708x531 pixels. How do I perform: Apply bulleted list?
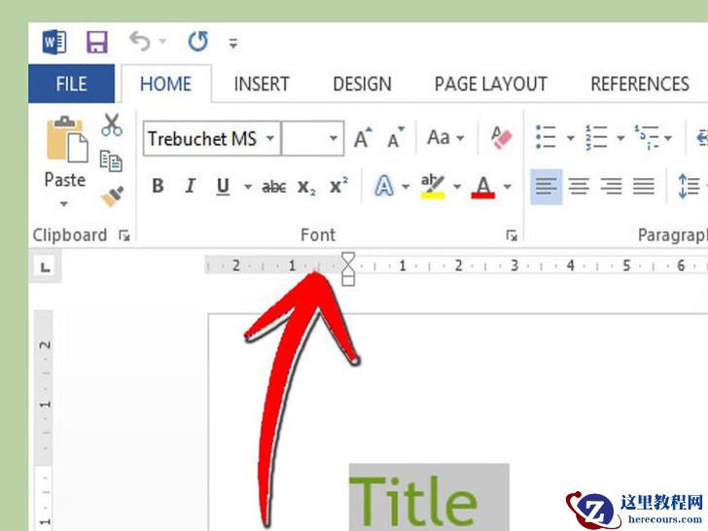point(546,137)
